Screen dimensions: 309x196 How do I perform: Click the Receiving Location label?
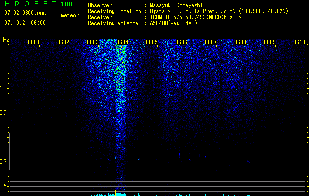pos(114,11)
